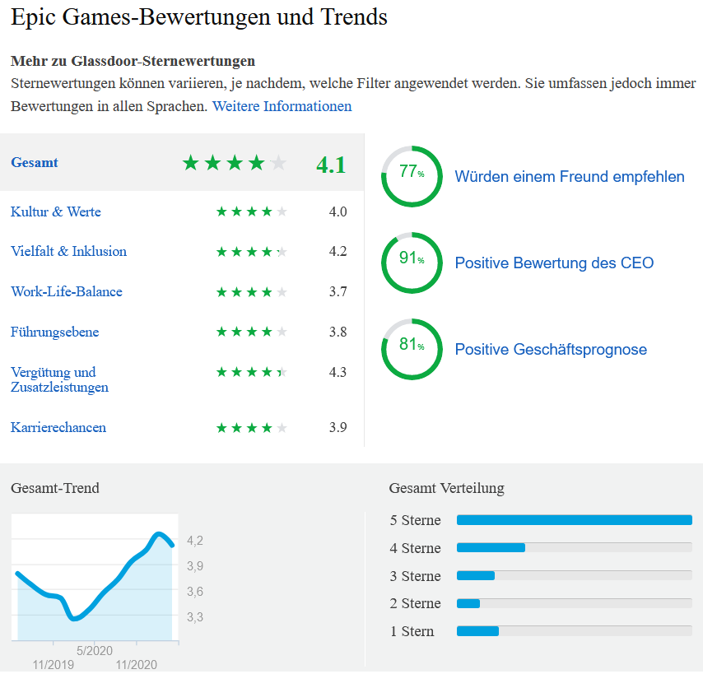Open the Kultur & Werte link
Screen dimensions: 703x674
[56, 211]
